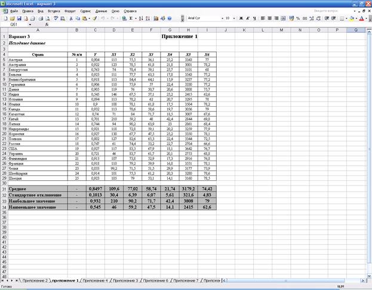Viewport: 372px width, 290px height.
Task: Click the fx insert function button
Action: [x=47, y=24]
